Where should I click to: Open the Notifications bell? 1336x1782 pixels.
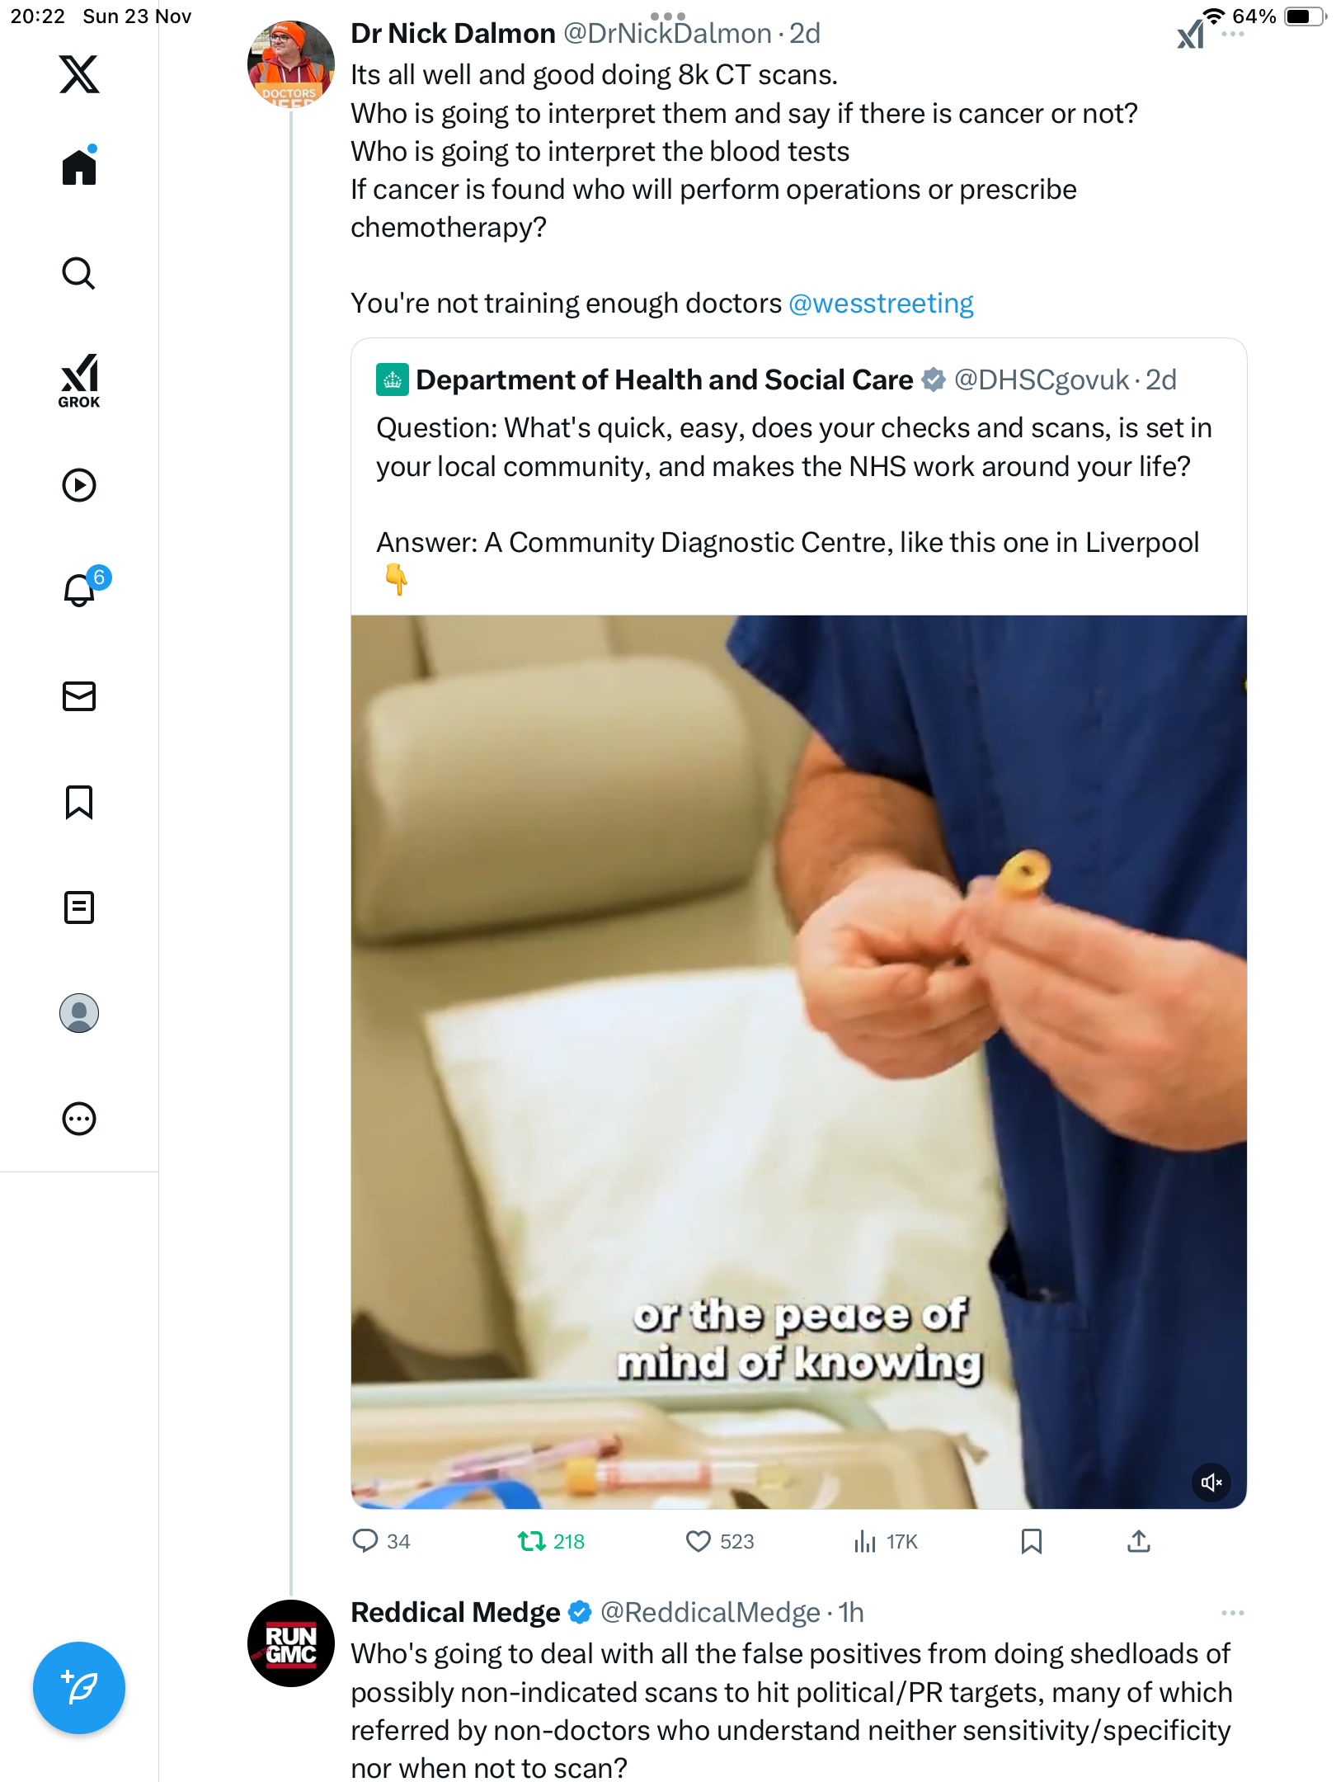pyautogui.click(x=79, y=590)
